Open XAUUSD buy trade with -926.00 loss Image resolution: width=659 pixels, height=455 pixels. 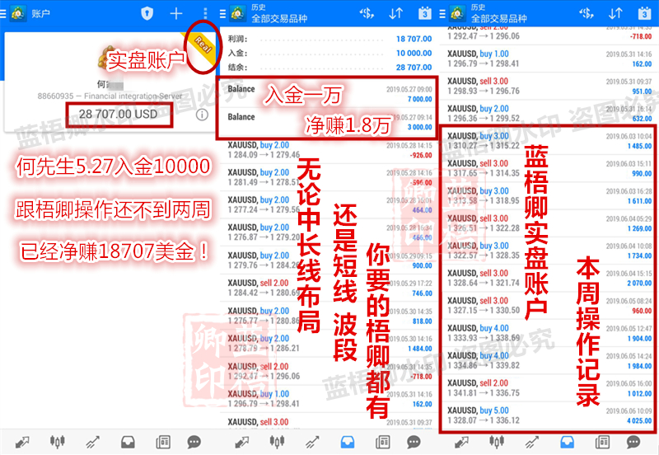click(x=329, y=150)
